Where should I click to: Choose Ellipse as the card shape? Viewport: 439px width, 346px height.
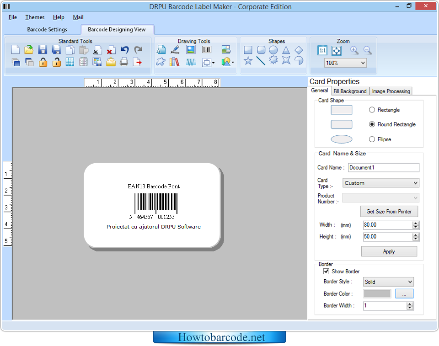click(372, 139)
